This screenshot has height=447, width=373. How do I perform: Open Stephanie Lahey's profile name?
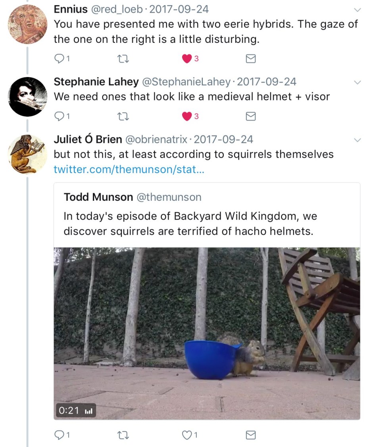click(96, 82)
